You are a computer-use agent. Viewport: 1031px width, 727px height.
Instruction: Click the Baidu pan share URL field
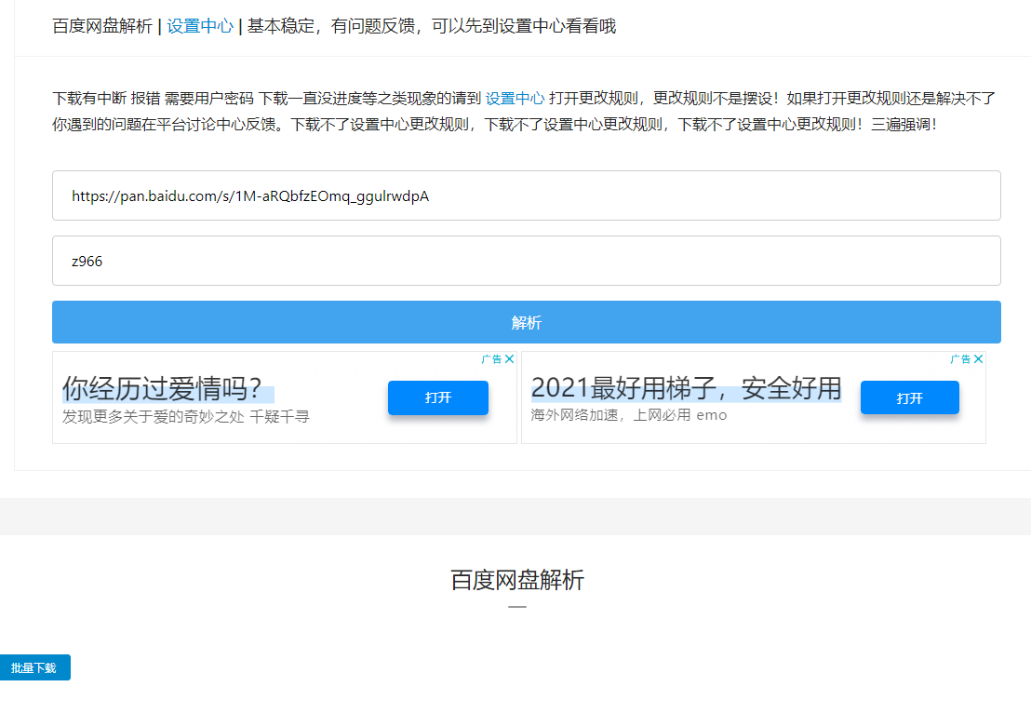coord(526,195)
